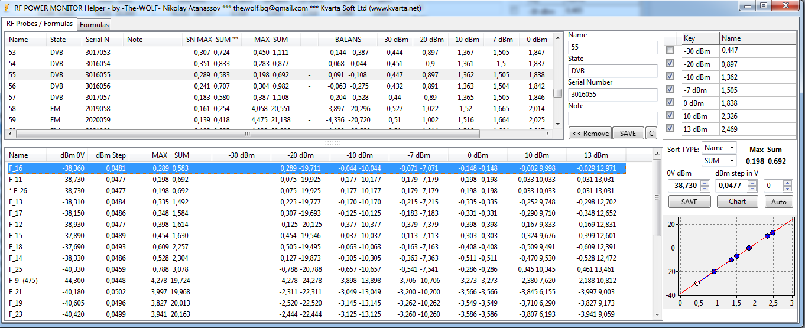The image size is (805, 328).
Task: Select formula row F_23
Action: pyautogui.click(x=316, y=314)
